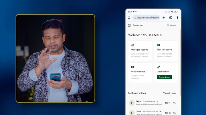Expand Skylar's +7 language flags

[x=167, y=103]
